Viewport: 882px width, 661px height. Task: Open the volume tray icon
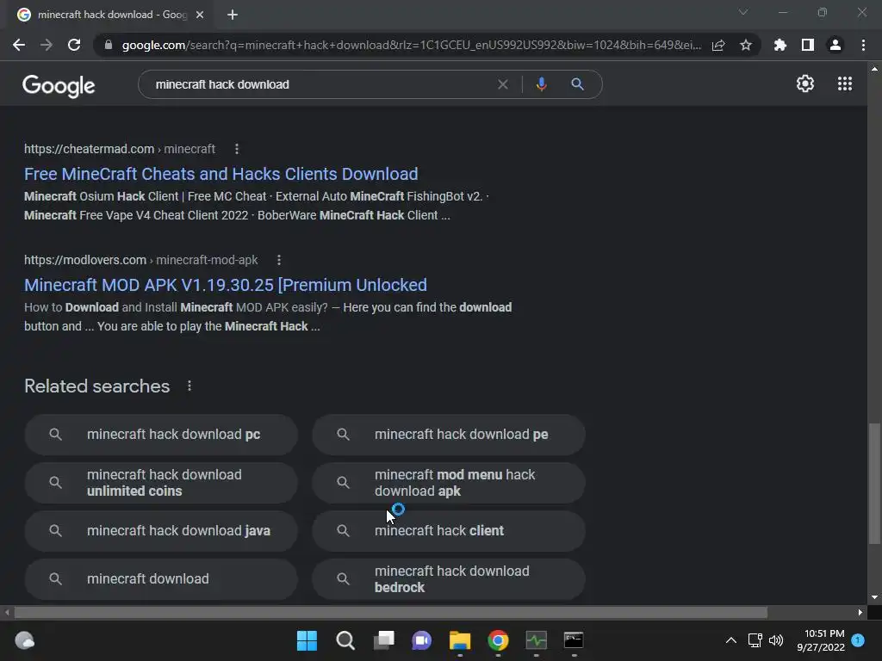pyautogui.click(x=776, y=640)
